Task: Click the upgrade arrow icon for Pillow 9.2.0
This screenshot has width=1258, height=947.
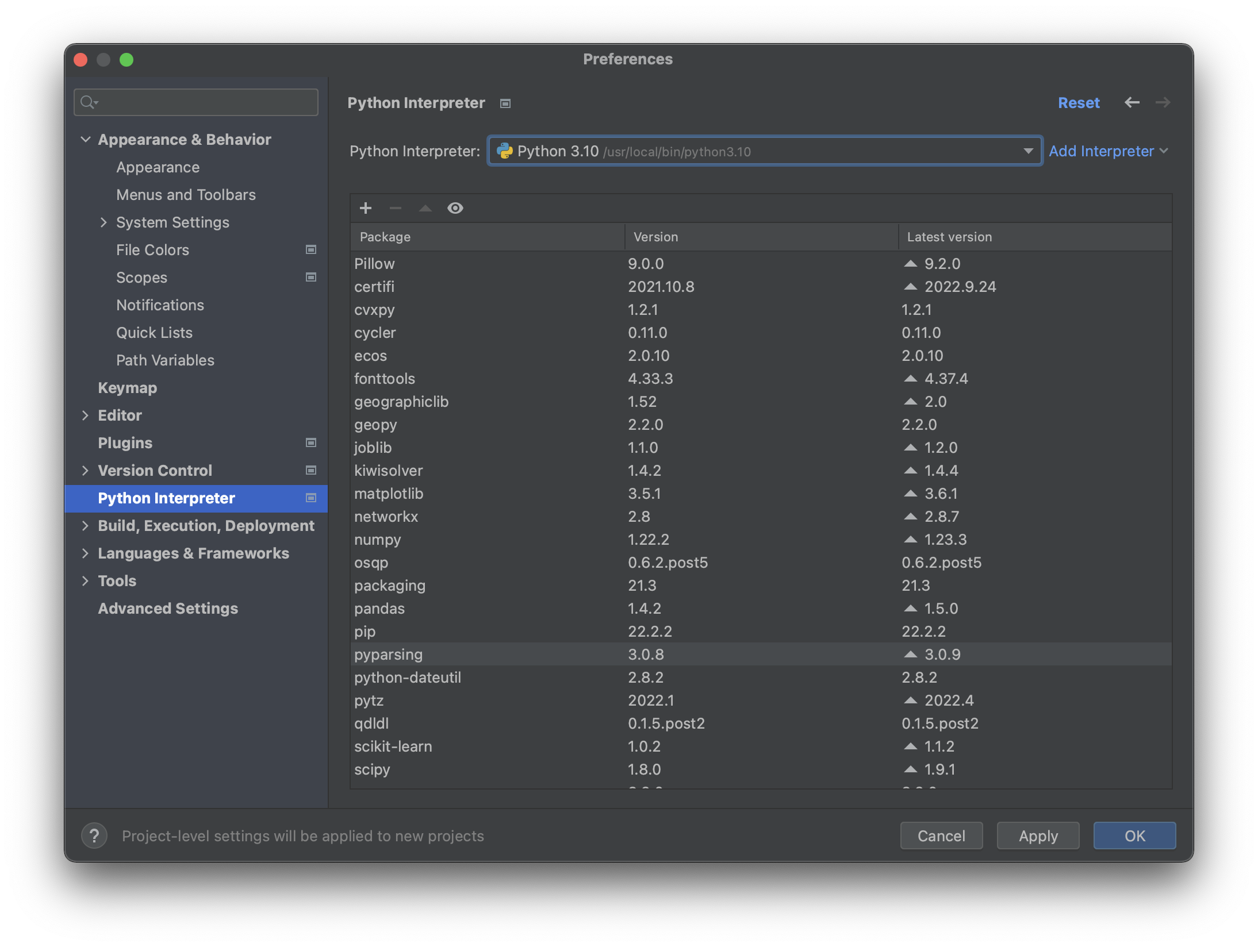Action: point(910,264)
